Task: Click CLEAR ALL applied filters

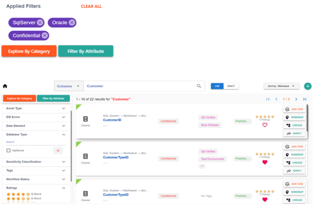Action: coord(91,7)
